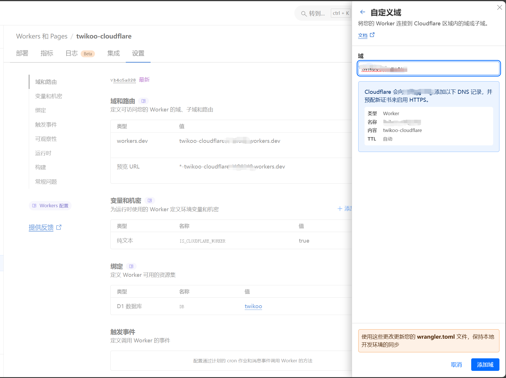This screenshot has height=378, width=506.
Task: Open the 绑定 documentation book icon
Action: (131, 266)
